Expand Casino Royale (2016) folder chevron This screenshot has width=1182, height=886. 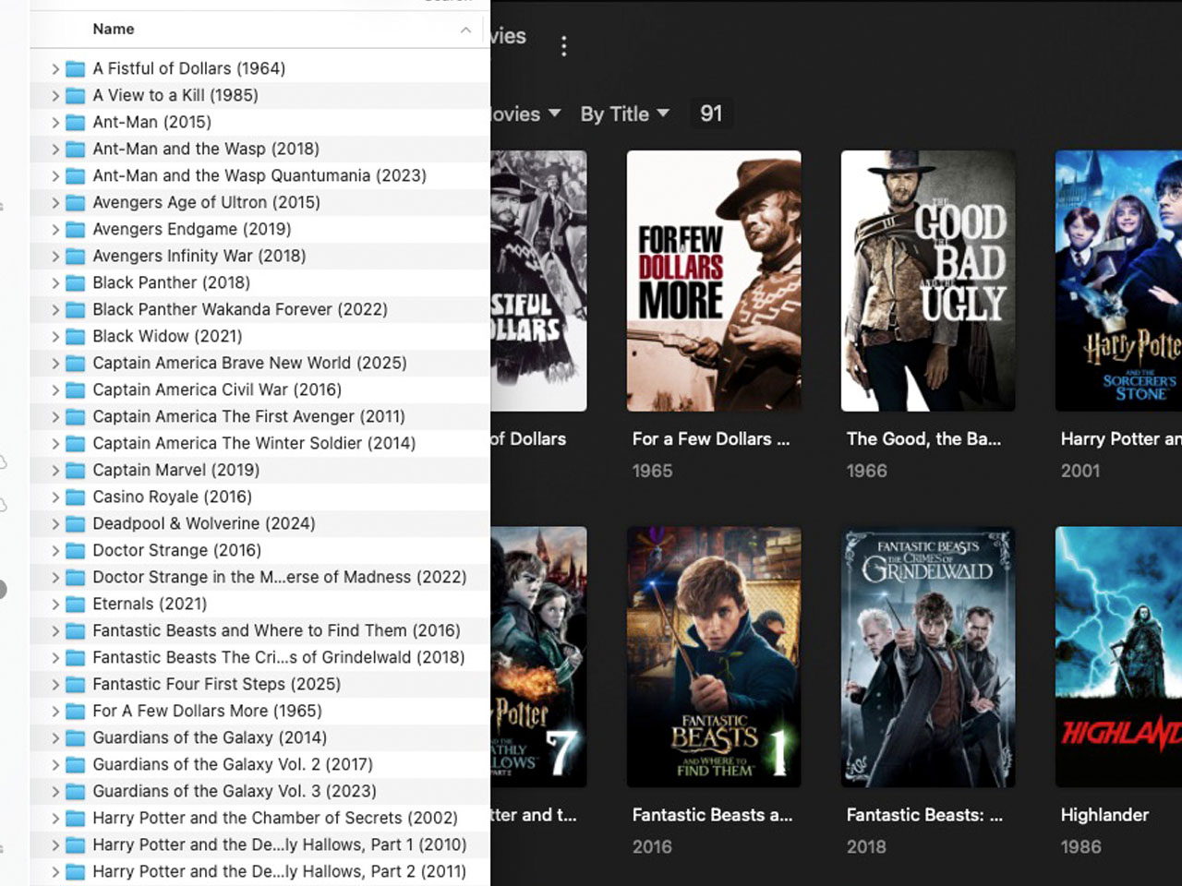tap(55, 497)
